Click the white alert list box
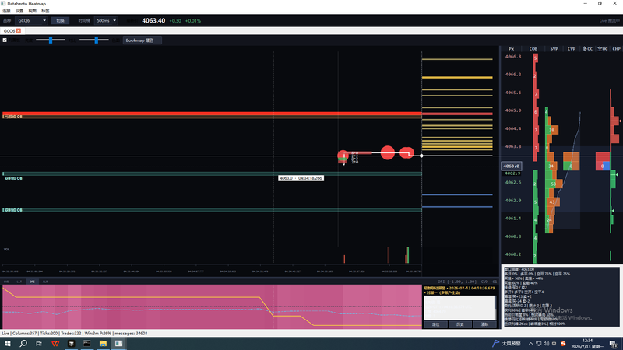 click(459, 307)
